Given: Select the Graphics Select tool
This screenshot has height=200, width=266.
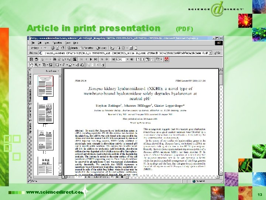Looking at the screenshot, I should tap(51, 65).
